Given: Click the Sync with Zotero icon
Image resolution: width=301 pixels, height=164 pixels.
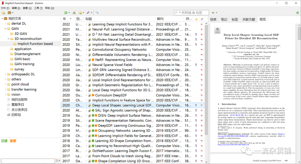Looking at the screenshot, I should tap(298, 13).
